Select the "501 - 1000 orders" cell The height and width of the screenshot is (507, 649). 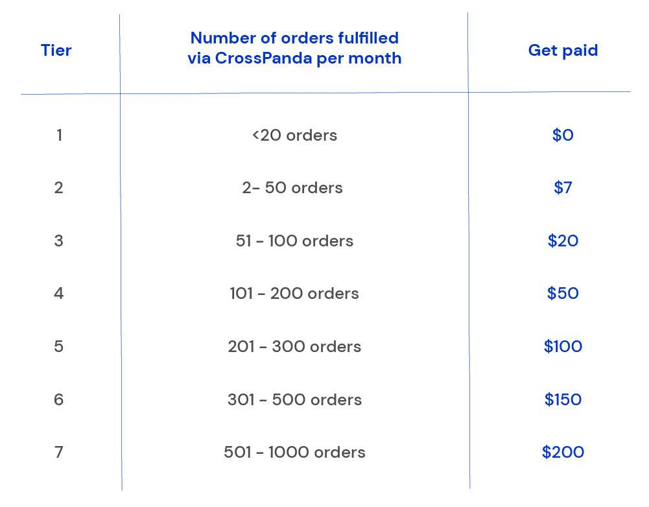click(294, 453)
